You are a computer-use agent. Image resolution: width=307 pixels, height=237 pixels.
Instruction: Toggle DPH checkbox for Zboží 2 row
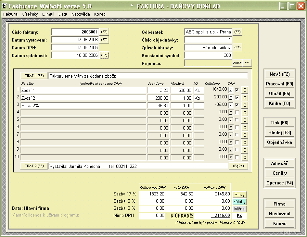point(237,97)
